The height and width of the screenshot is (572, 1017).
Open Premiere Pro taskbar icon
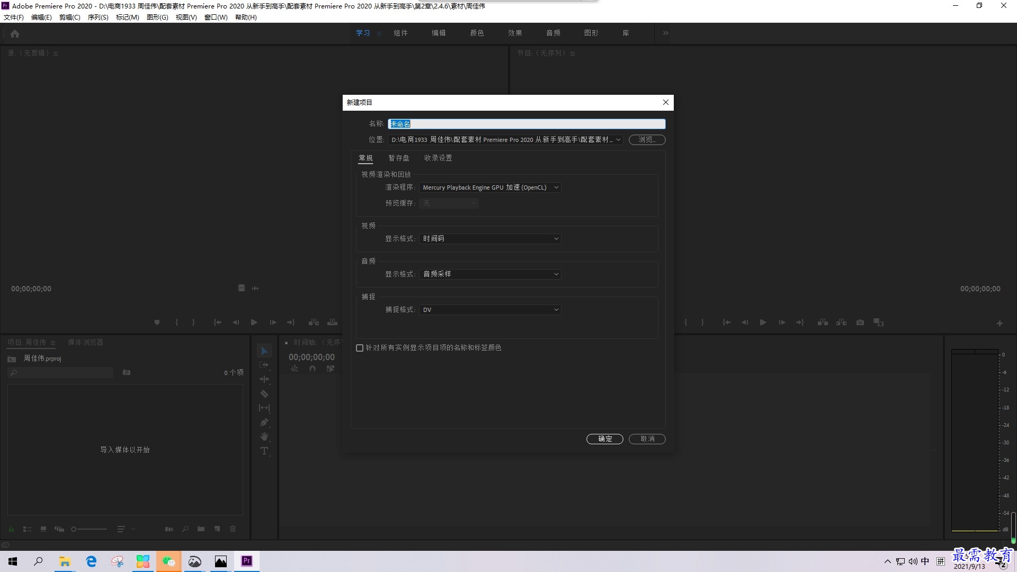click(247, 561)
